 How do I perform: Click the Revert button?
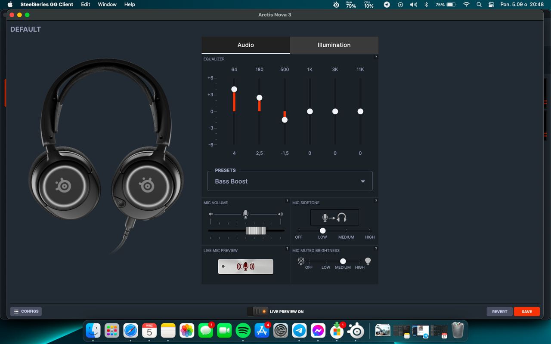[500, 311]
